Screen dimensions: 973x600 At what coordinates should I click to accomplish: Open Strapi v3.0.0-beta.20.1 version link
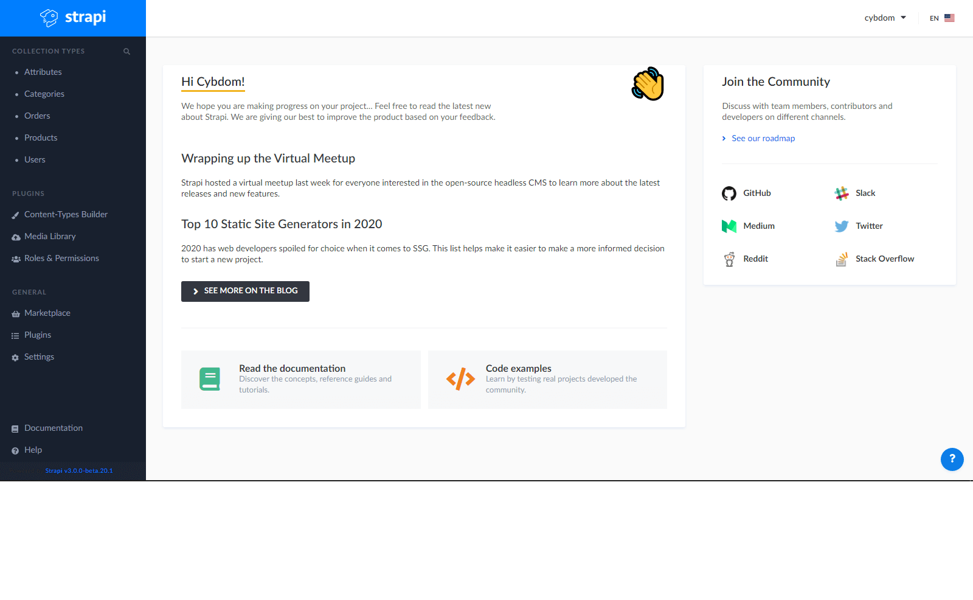click(79, 471)
